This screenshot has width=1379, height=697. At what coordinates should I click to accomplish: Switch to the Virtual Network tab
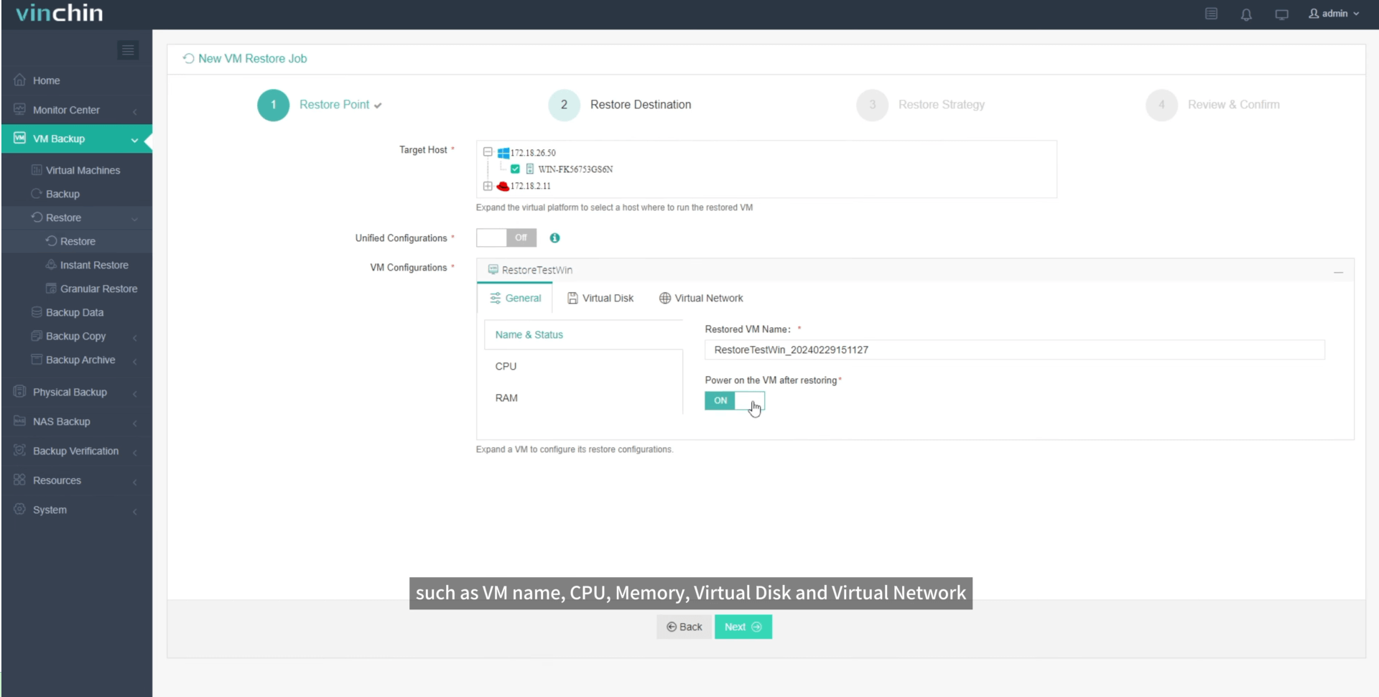701,298
